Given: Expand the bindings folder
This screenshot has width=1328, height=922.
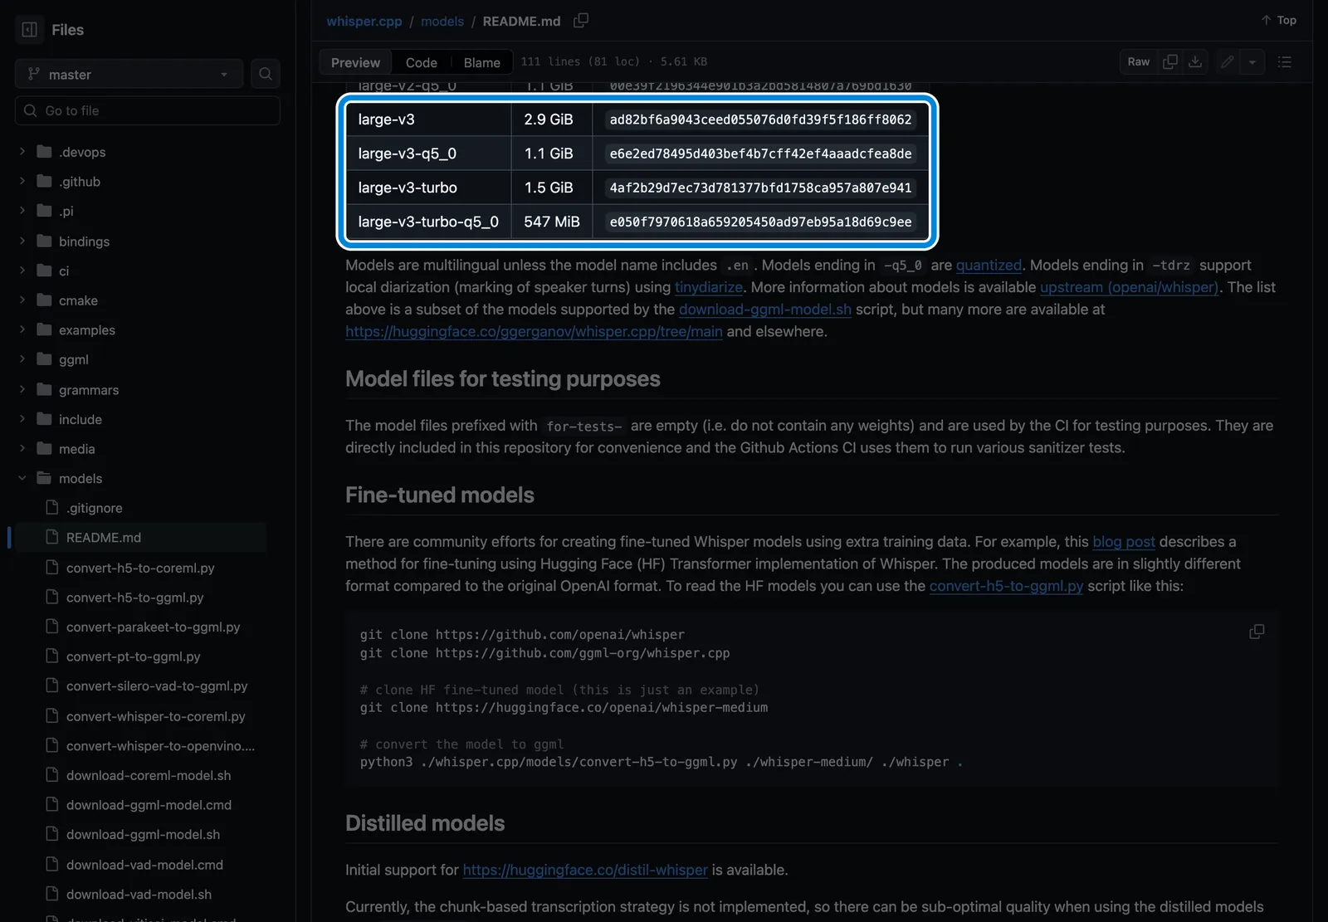Looking at the screenshot, I should 22,241.
